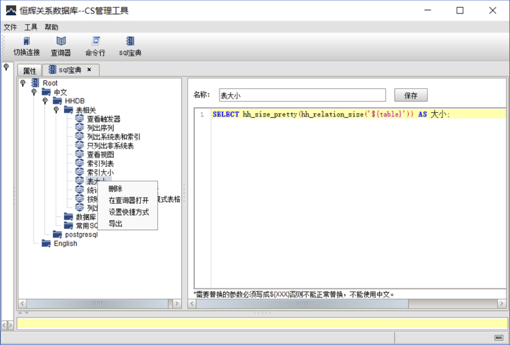Image resolution: width=510 pixels, height=345 pixels.
Task: Collapse the Root tree node
Action: pos(23,83)
